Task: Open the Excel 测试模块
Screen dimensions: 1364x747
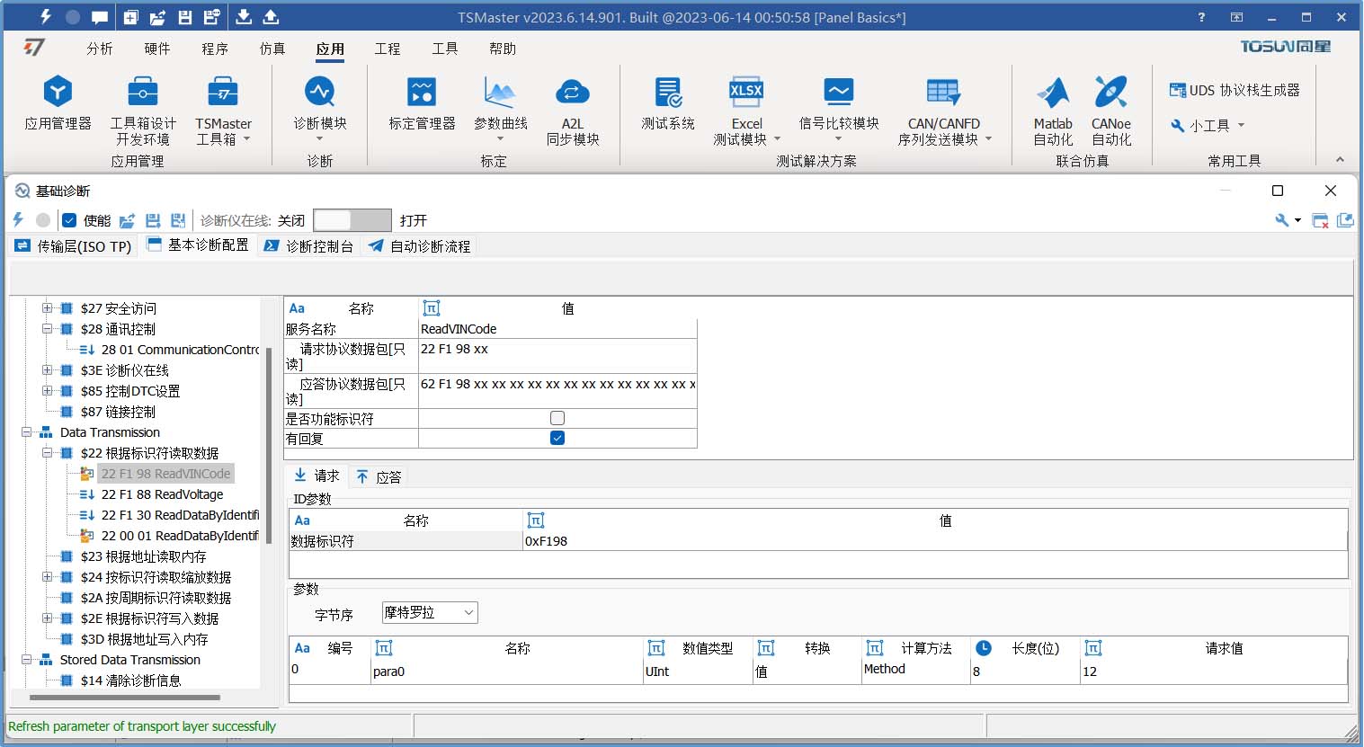Action: point(746,110)
